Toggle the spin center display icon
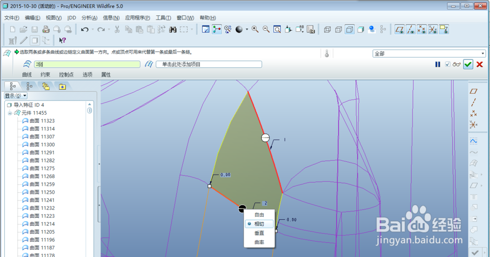Screen dimensions: 490x257 pos(217,29)
